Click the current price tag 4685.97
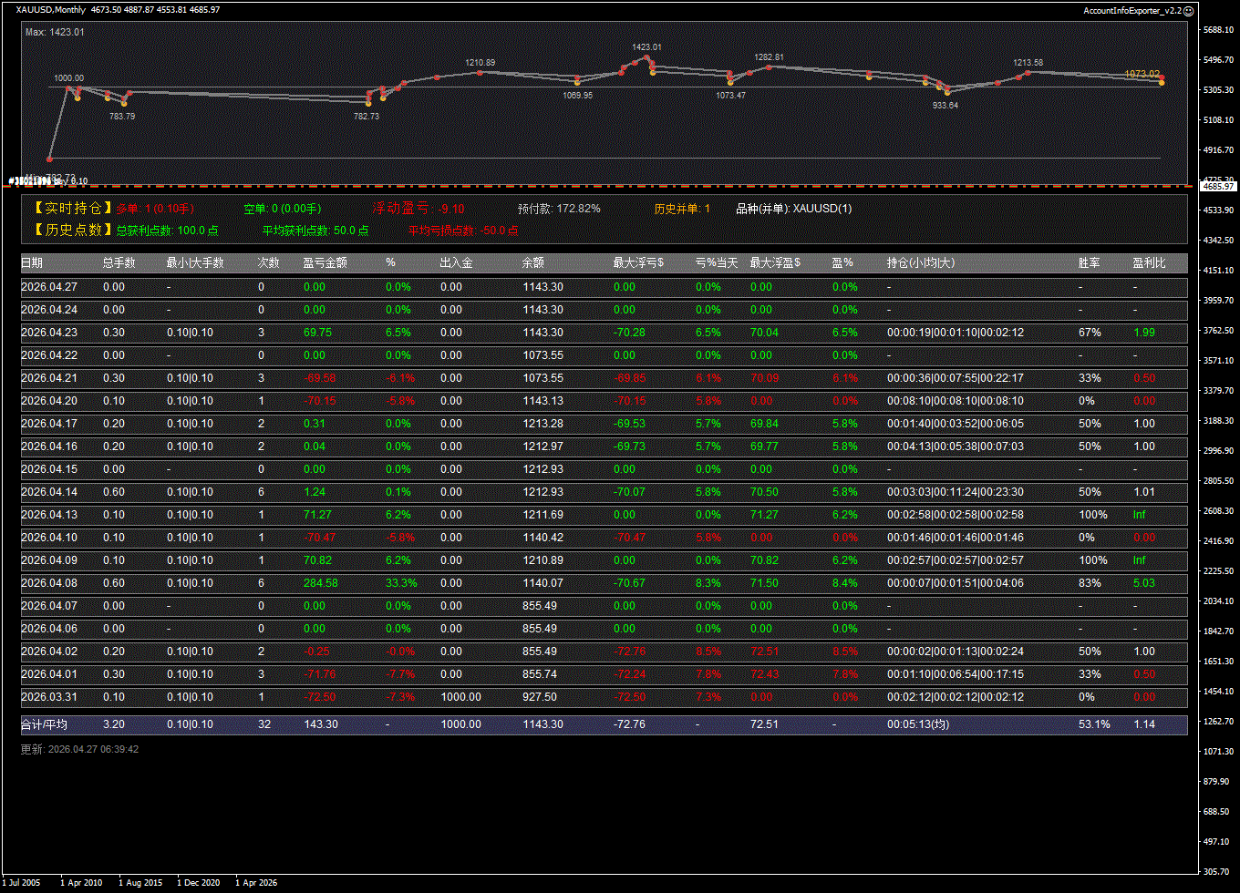1240x893 pixels. [x=1217, y=186]
